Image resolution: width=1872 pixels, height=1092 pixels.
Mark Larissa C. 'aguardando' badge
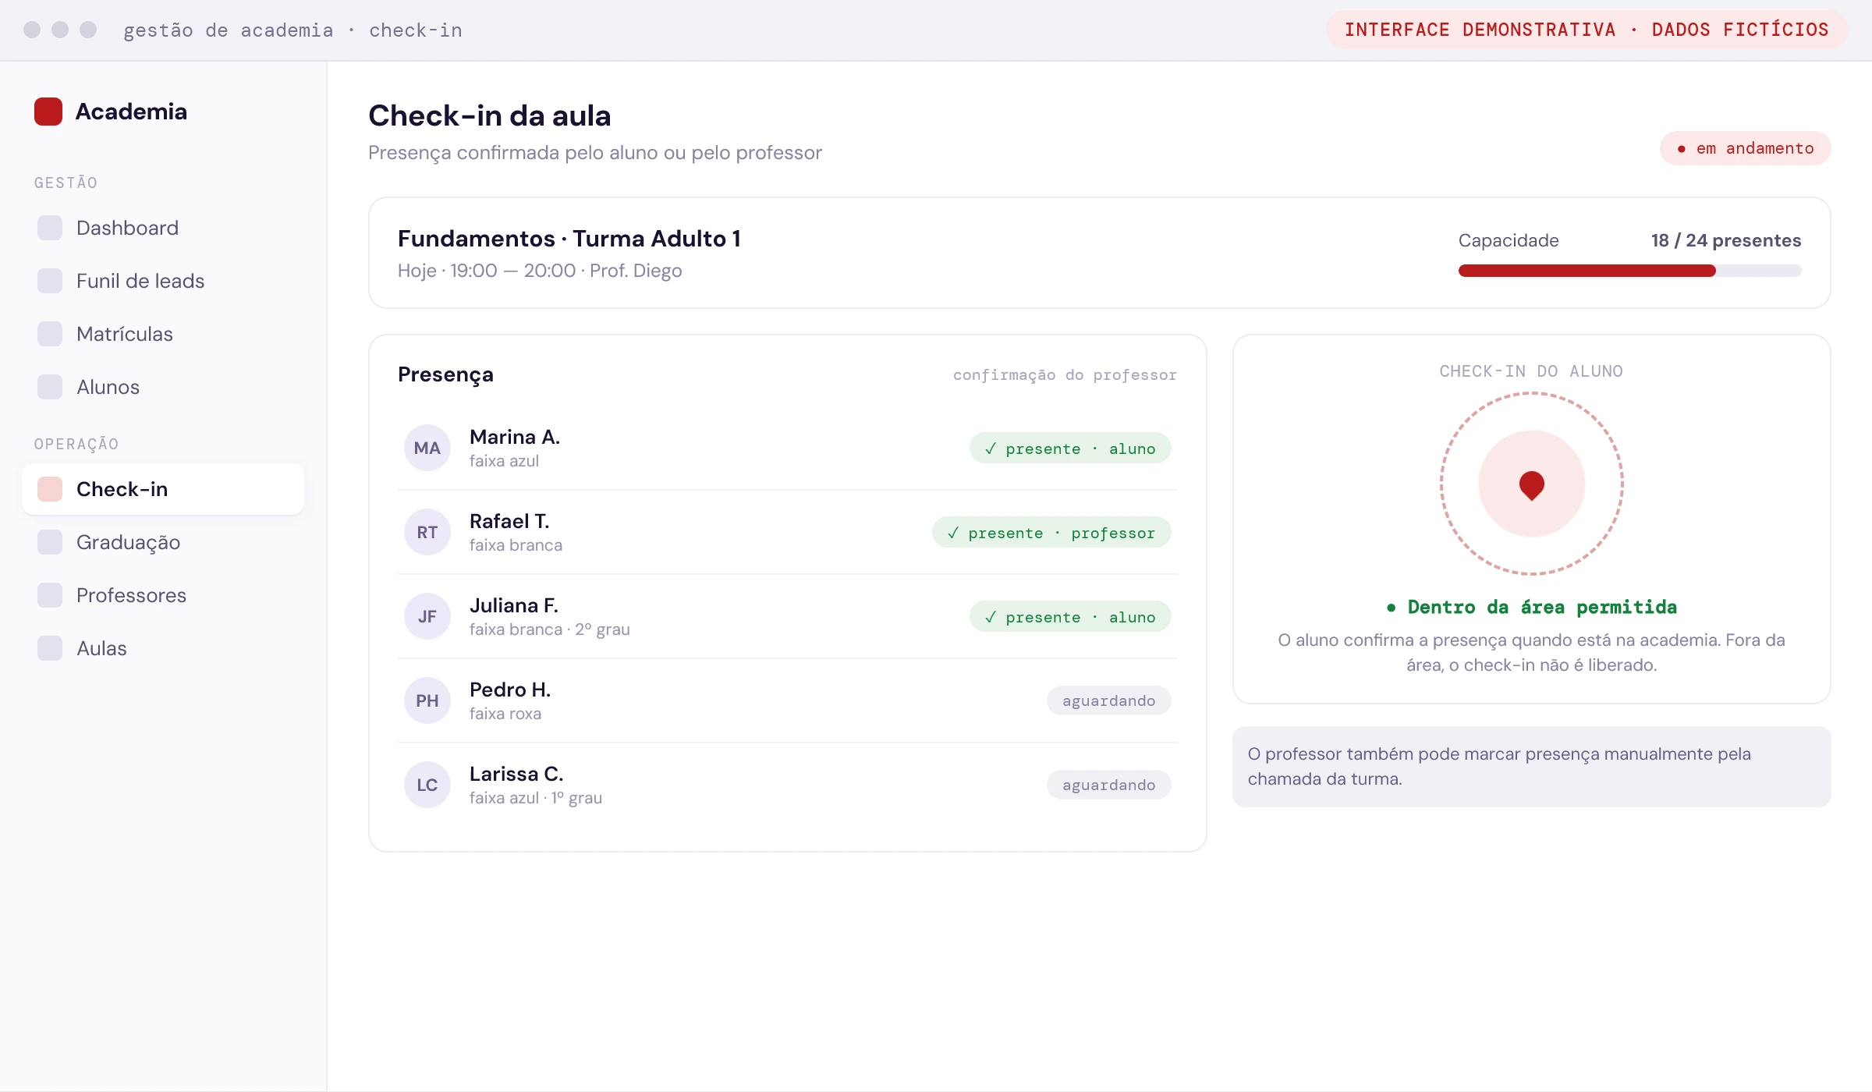(x=1108, y=785)
